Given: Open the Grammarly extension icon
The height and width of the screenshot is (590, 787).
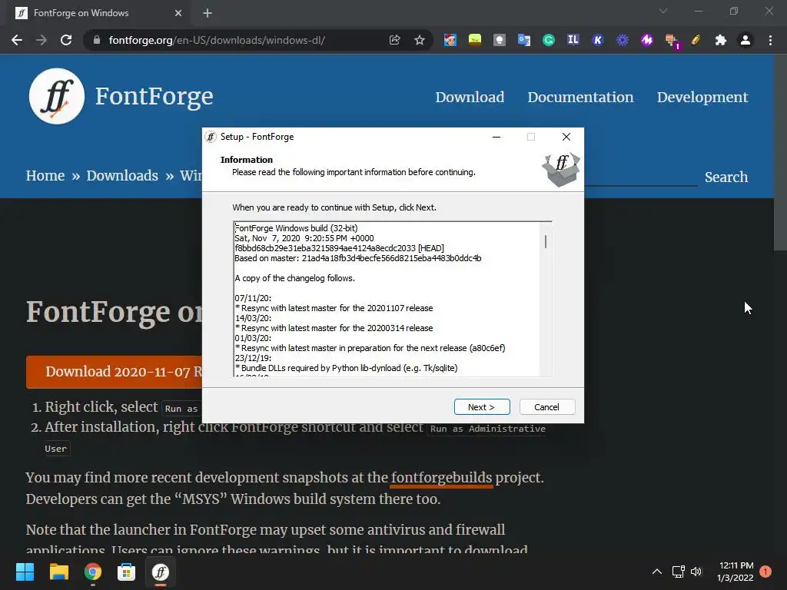Looking at the screenshot, I should [x=549, y=40].
